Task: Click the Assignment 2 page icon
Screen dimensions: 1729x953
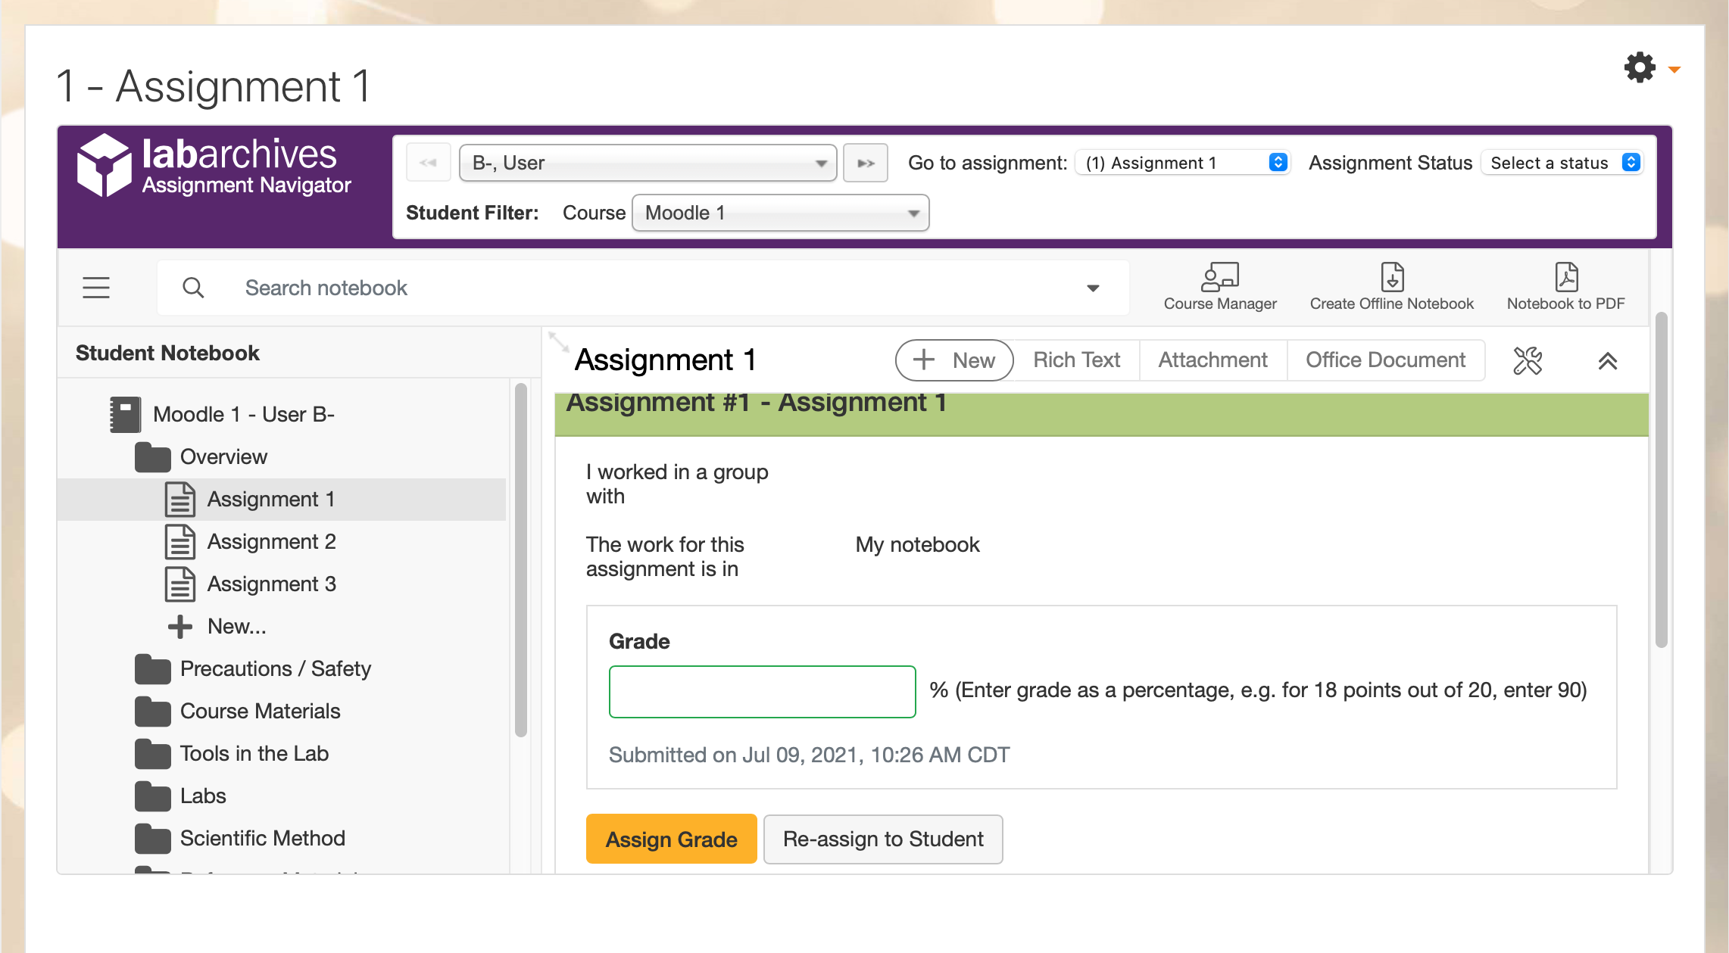Action: (180, 542)
